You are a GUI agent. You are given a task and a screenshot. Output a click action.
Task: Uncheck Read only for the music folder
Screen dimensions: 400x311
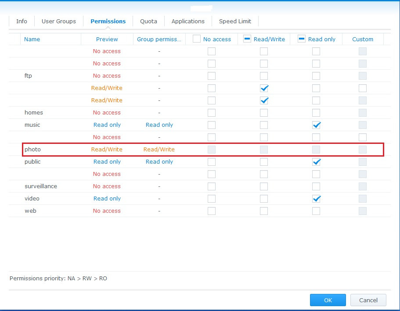coord(316,125)
